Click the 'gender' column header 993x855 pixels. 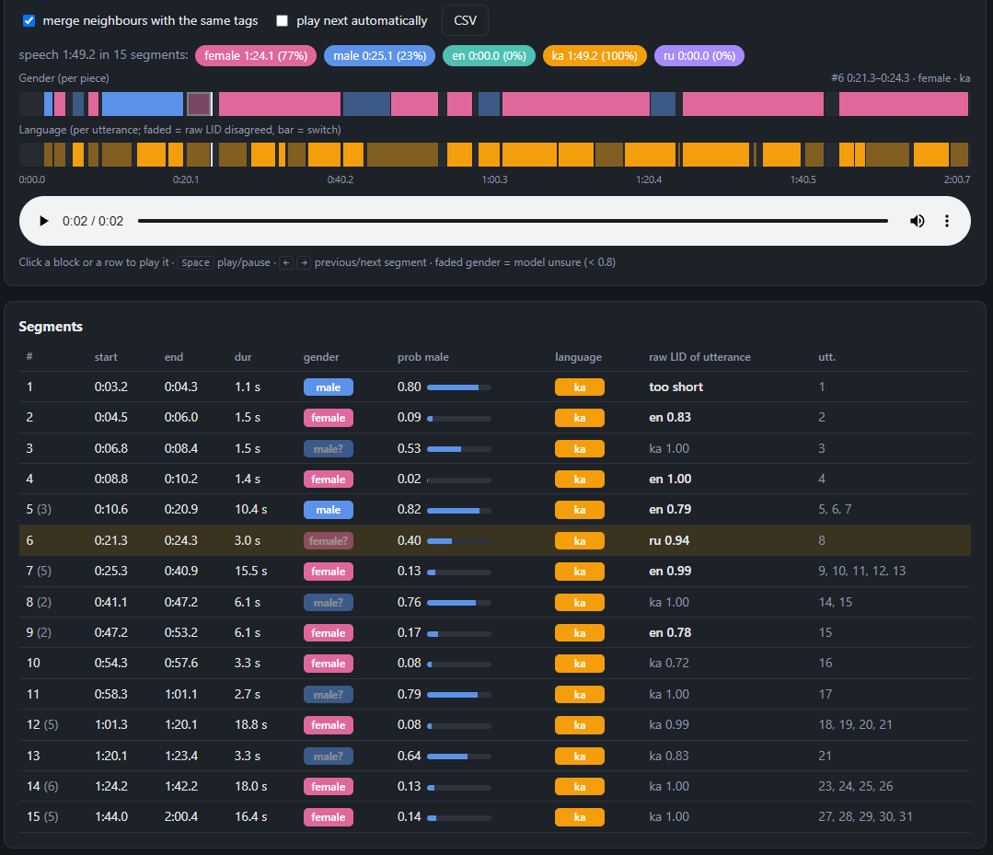[321, 357]
